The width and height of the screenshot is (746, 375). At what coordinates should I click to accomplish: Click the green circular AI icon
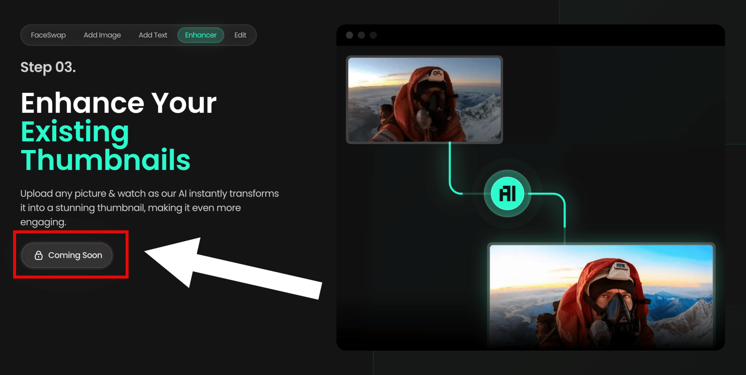coord(507,193)
